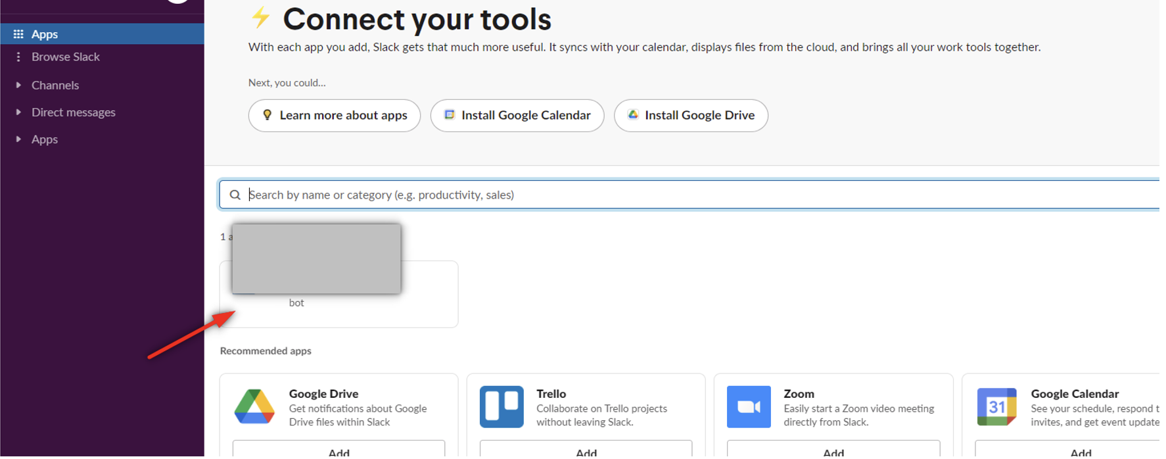Click the Google Calendar app logo
This screenshot has height=459, width=1166.
pos(996,406)
